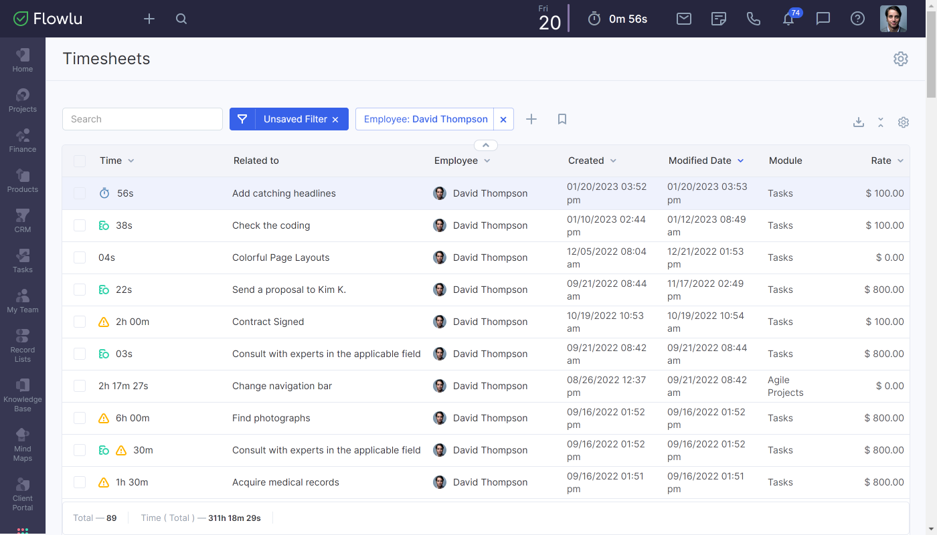The height and width of the screenshot is (535, 937).
Task: Select the Send a proposal row checkbox
Action: pos(80,290)
